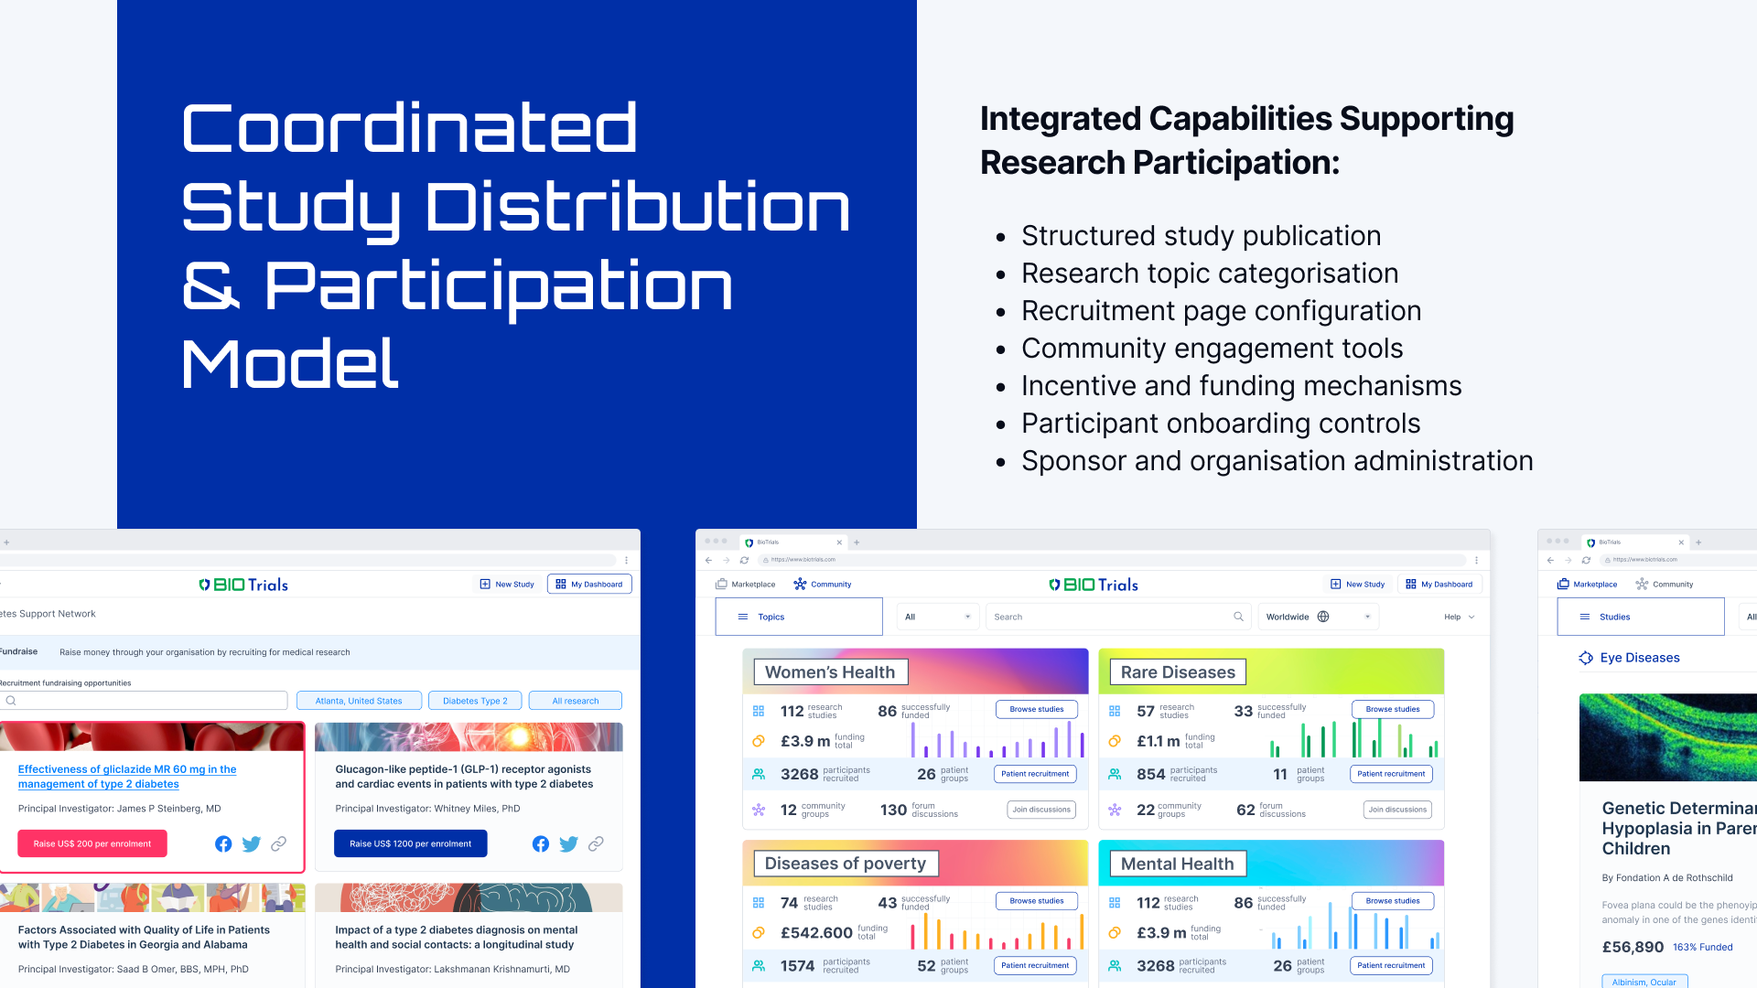Screen dimensions: 1757x988
Task: Click the Twitter share icon for the GLP-1 study
Action: pyautogui.click(x=568, y=843)
